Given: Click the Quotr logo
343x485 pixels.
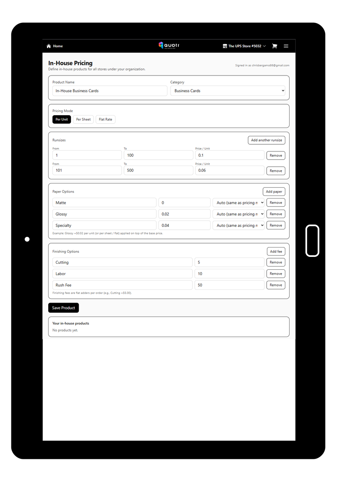Looking at the screenshot, I should [169, 45].
